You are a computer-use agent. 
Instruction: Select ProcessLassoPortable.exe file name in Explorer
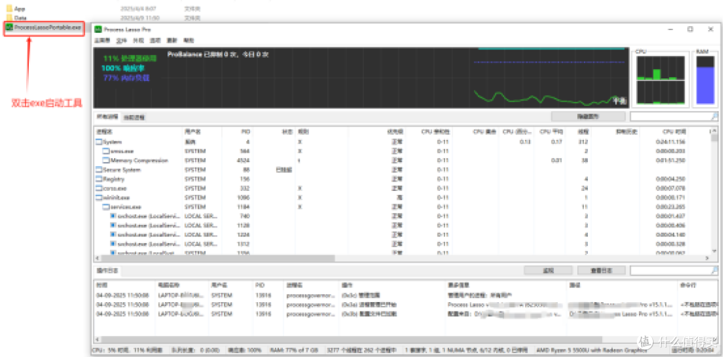point(47,27)
